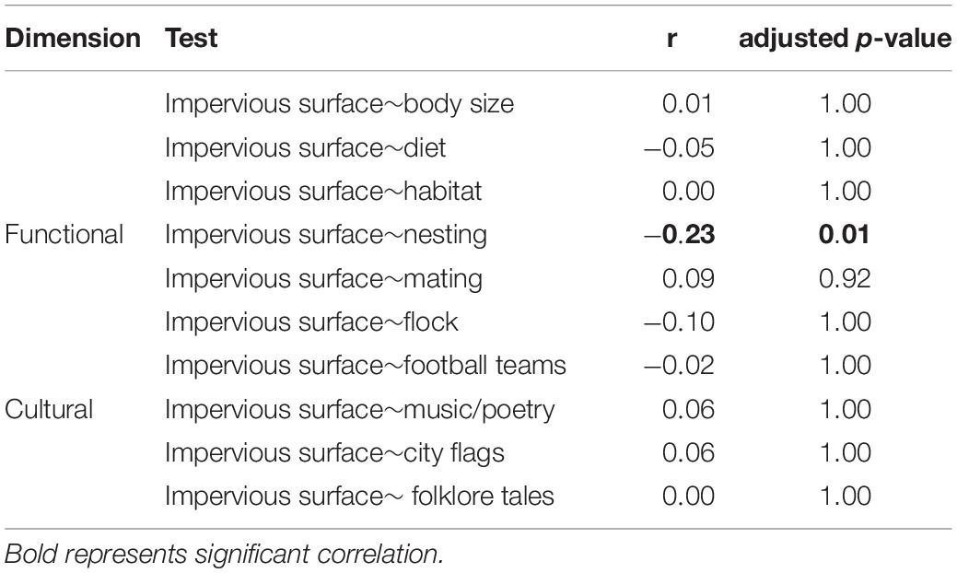Screen dimensions: 957x573
Task: Click the Impervious surface~ folklore tales cell
Action: tap(359, 496)
